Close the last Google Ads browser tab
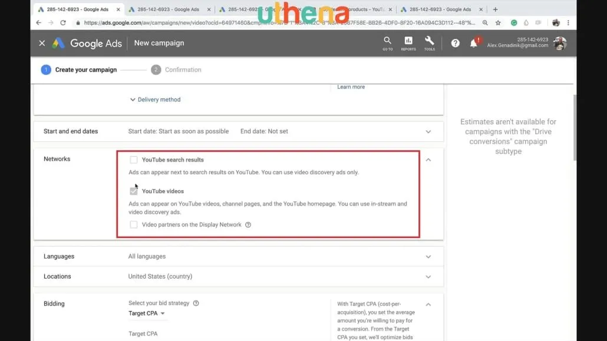 (x=481, y=9)
